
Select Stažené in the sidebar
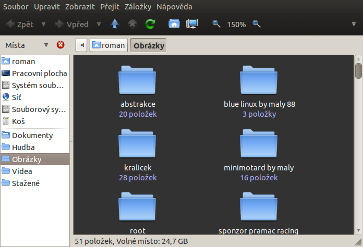click(35, 183)
